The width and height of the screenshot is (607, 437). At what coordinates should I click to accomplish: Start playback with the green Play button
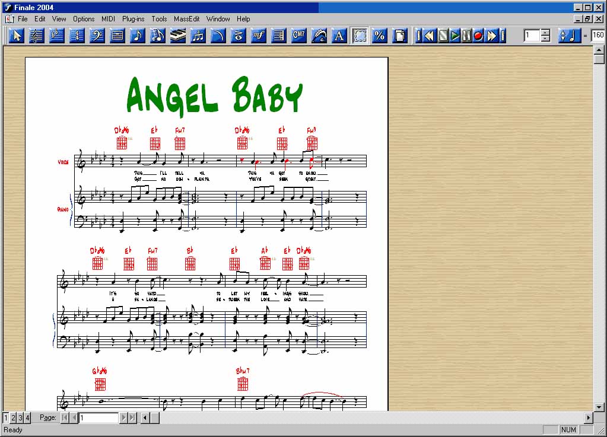click(455, 36)
